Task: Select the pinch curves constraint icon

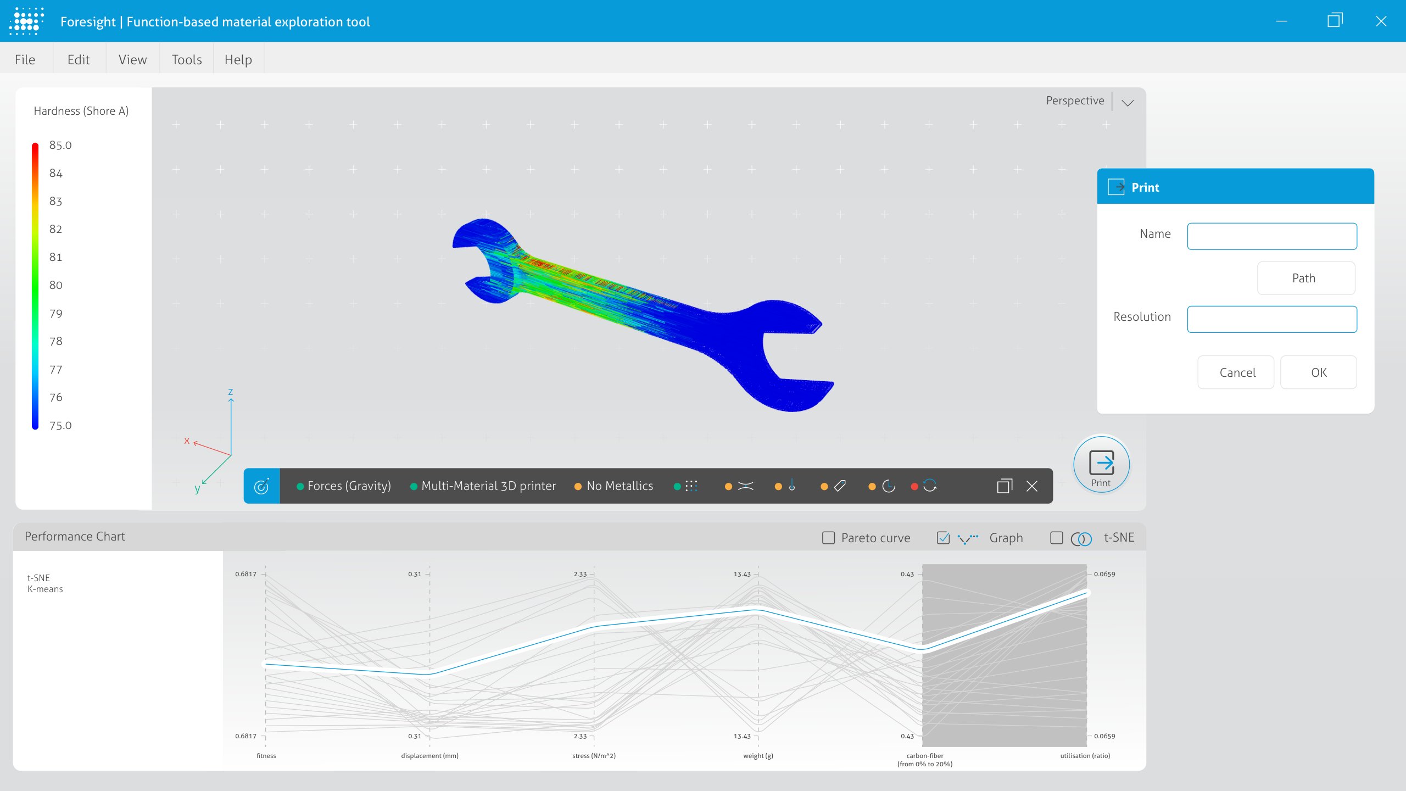Action: click(745, 486)
